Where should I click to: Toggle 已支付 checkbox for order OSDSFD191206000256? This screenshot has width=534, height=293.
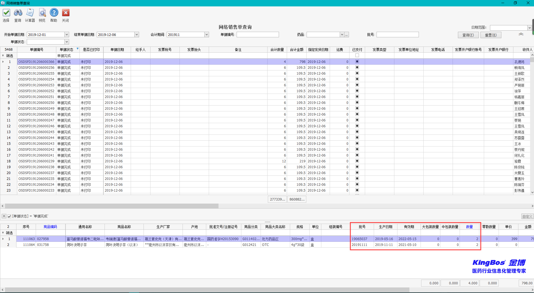357,67
